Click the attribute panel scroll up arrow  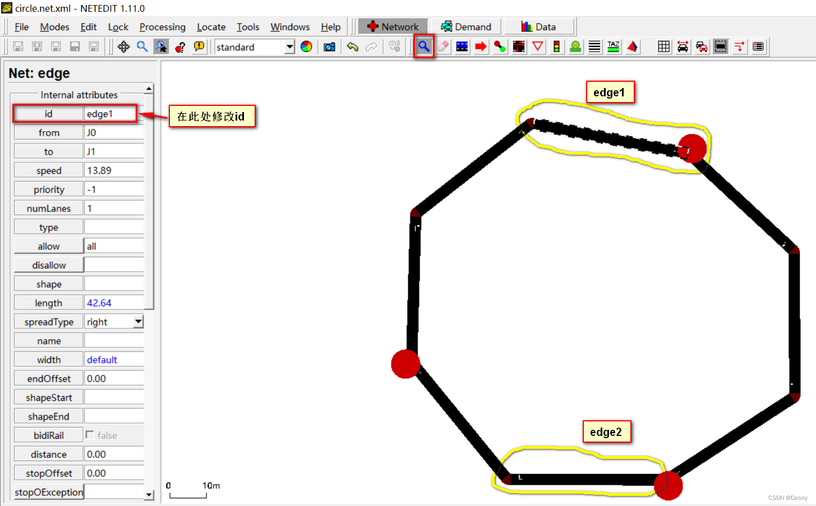coord(149,89)
